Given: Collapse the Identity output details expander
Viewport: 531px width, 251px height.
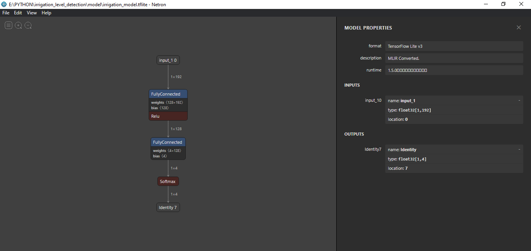Looking at the screenshot, I should click(519, 150).
